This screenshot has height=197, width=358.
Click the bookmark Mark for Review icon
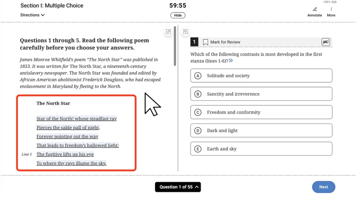(x=205, y=42)
